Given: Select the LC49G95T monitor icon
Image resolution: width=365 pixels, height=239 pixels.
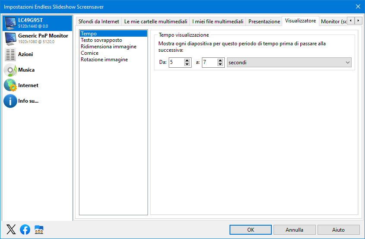Looking at the screenshot, I should pos(10,23).
